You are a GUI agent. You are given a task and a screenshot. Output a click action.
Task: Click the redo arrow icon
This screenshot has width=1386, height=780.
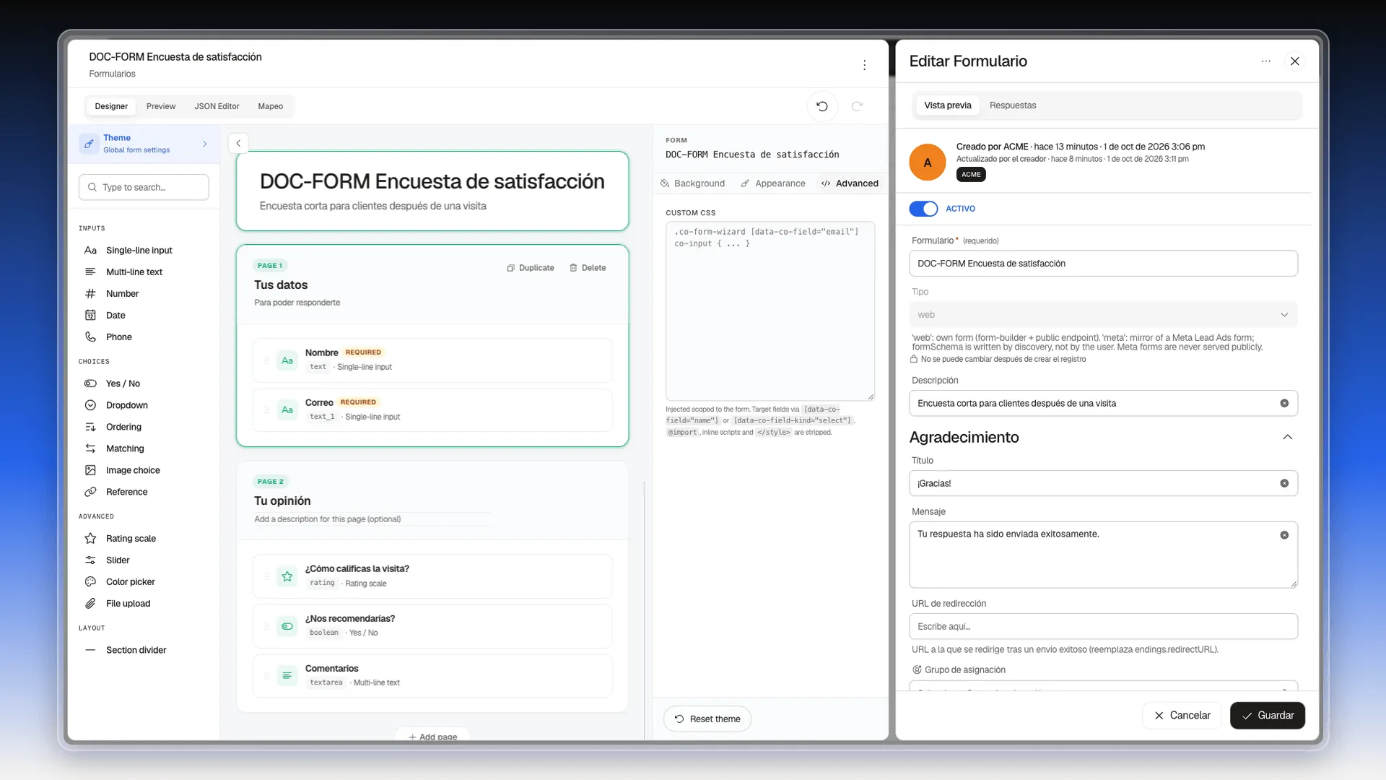click(857, 106)
